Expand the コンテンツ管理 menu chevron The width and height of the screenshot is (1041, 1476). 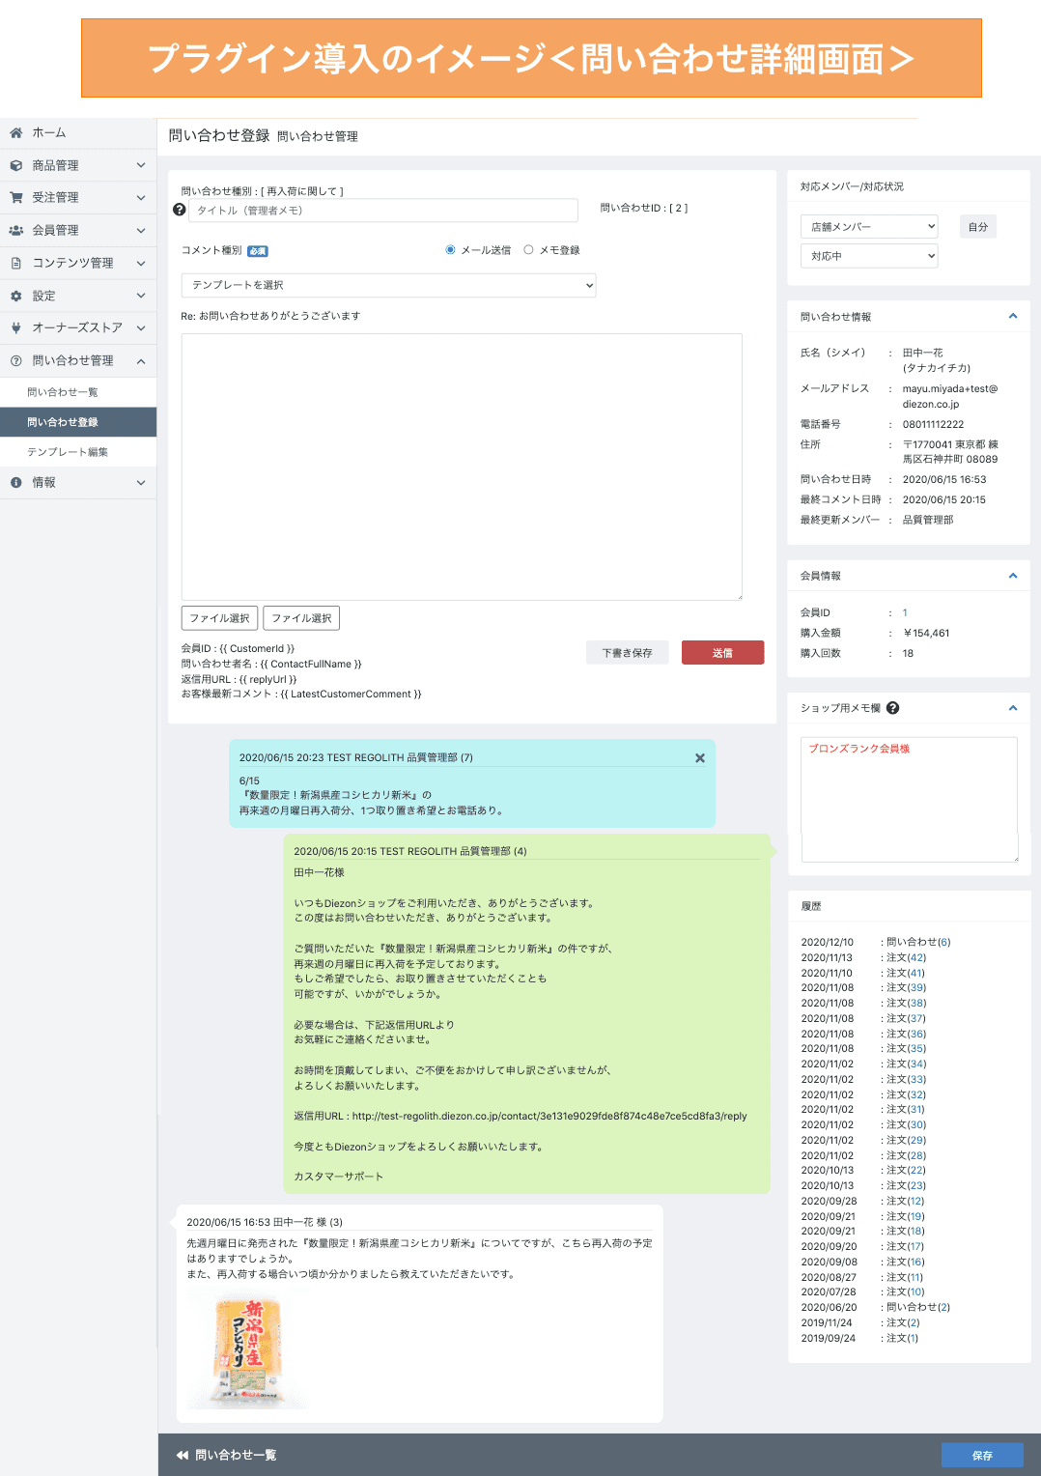pos(141,263)
